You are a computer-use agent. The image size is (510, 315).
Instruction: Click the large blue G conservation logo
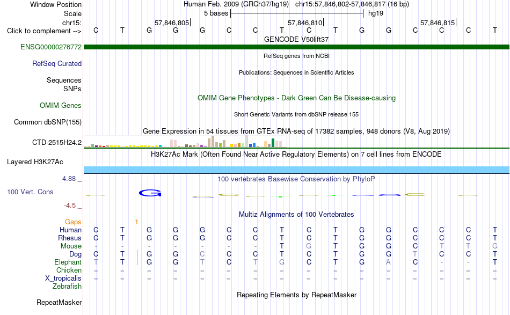click(x=150, y=193)
